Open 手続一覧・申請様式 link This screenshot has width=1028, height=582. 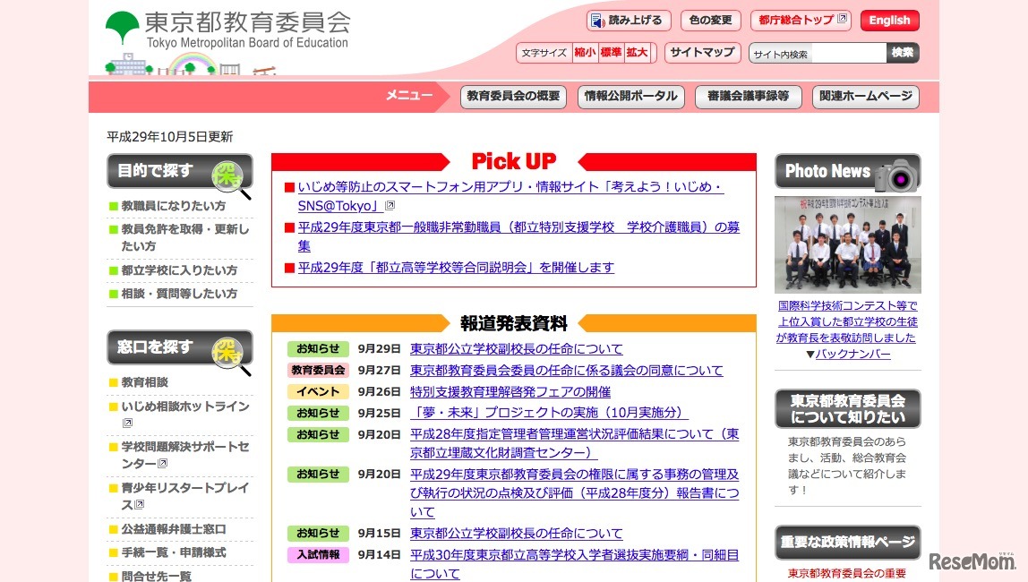coord(174,552)
